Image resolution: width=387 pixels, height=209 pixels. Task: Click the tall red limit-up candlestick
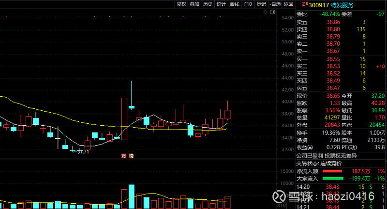(x=124, y=119)
